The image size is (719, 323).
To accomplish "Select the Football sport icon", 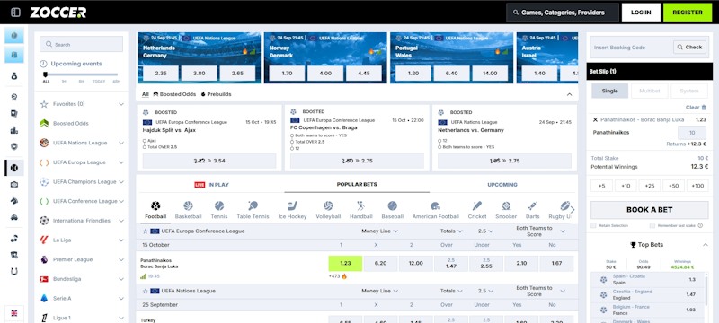I will point(155,205).
